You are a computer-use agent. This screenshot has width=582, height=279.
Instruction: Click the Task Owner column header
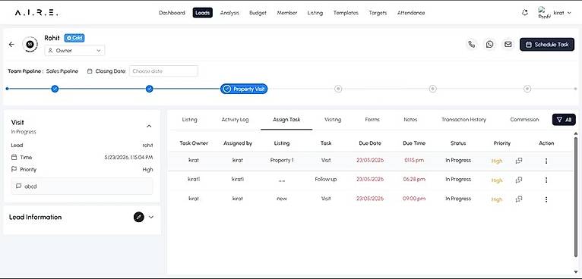[x=194, y=143]
